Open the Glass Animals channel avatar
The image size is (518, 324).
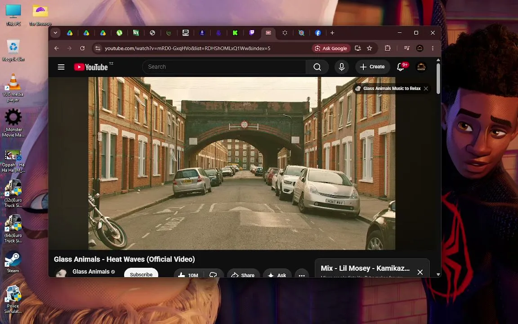click(x=61, y=273)
